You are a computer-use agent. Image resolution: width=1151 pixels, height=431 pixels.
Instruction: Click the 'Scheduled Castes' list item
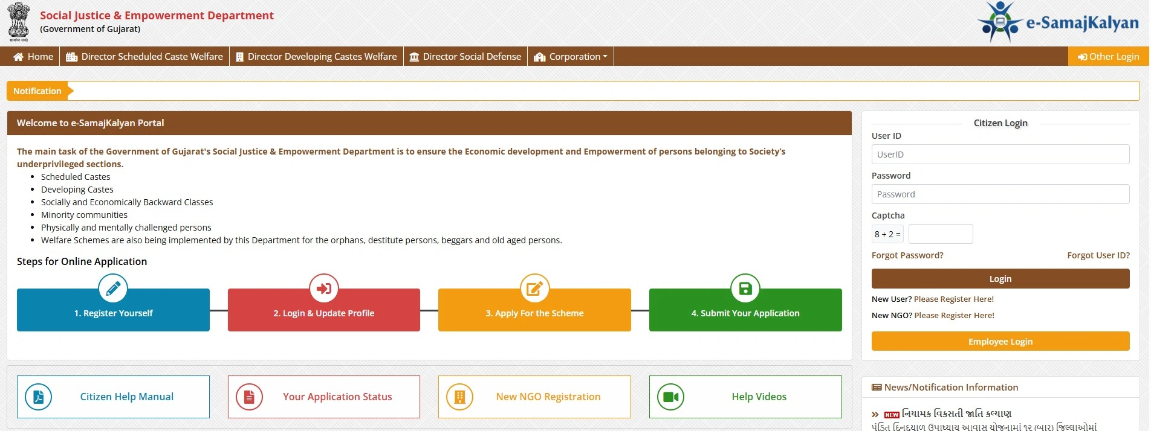coord(76,177)
